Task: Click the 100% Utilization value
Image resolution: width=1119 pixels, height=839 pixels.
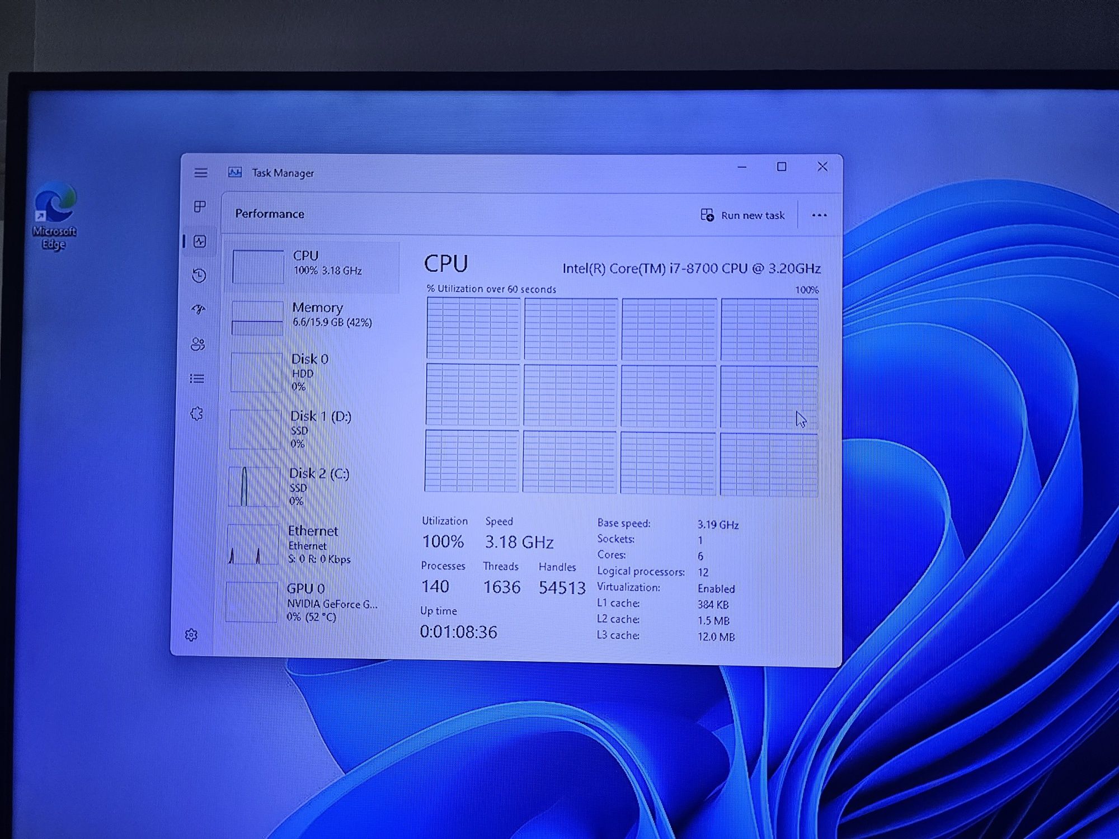Action: tap(443, 541)
